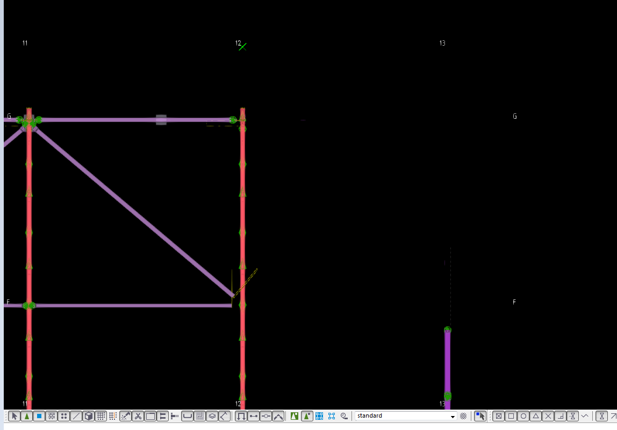The image size is (617, 430).
Task: Select the bright purple column near grid 13
Action: coord(447,368)
